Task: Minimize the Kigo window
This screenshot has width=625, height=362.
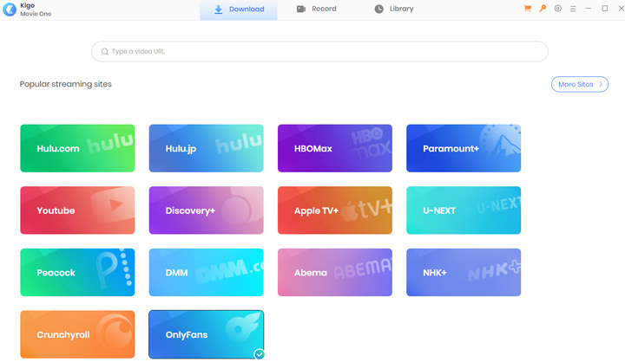Action: (588, 9)
